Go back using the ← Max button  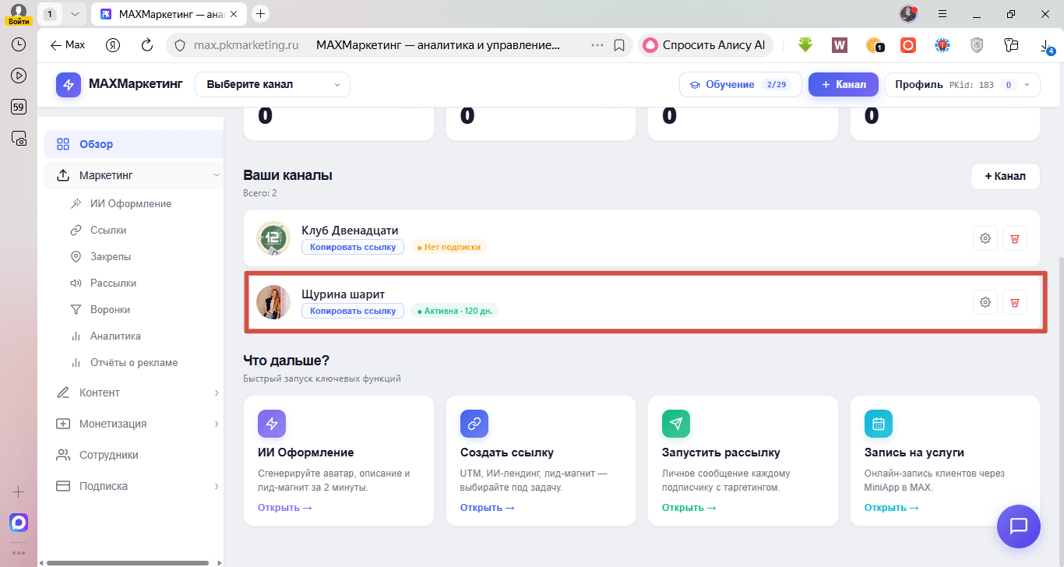click(x=68, y=45)
